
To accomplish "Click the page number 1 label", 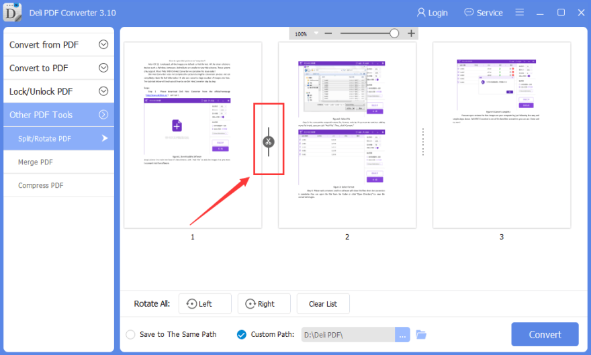I will [x=193, y=237].
